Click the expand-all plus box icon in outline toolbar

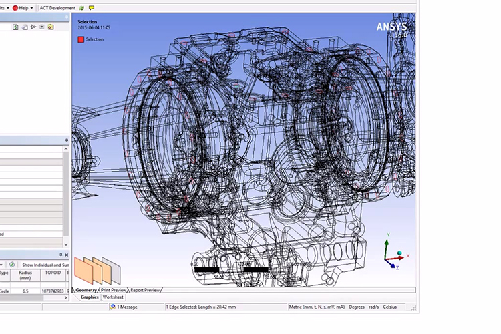click(x=42, y=27)
